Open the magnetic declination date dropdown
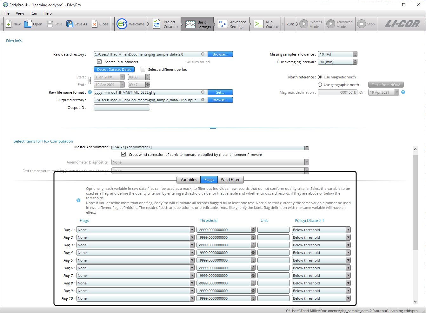426x313 pixels. [x=397, y=92]
